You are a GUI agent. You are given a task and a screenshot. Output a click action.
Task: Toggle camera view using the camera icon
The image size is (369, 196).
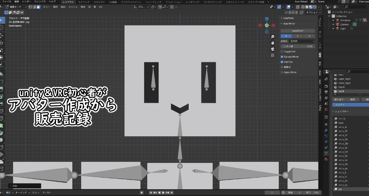coord(273,49)
